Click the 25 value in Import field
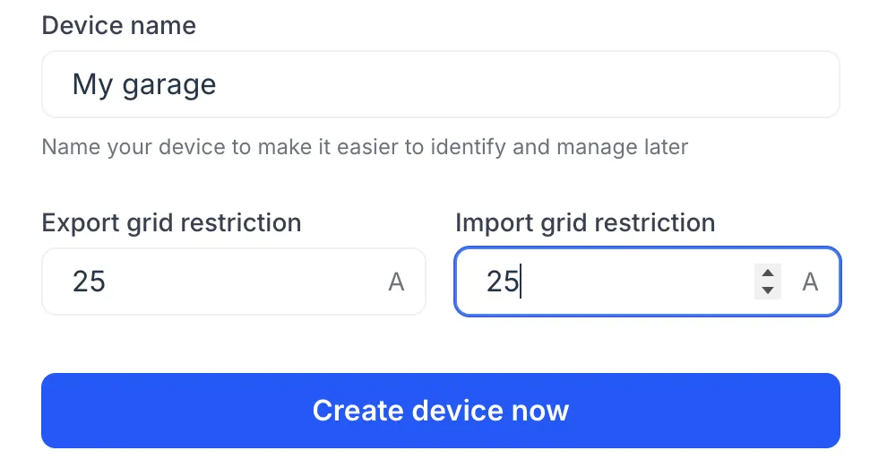896x468 pixels. click(x=503, y=282)
